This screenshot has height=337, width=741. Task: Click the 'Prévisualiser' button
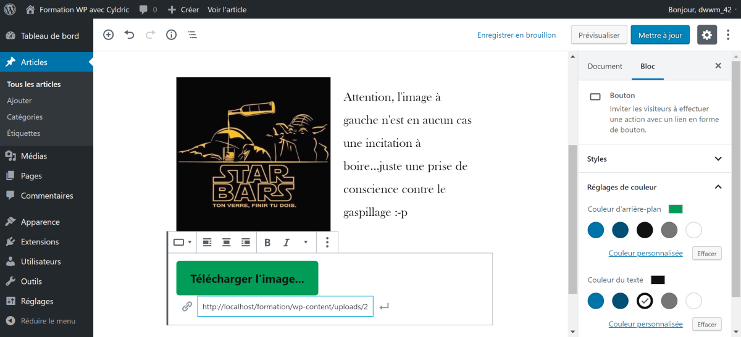tap(599, 35)
